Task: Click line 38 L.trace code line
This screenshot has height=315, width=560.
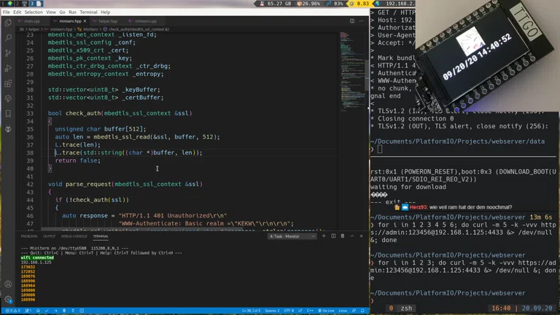Action: 128,152
